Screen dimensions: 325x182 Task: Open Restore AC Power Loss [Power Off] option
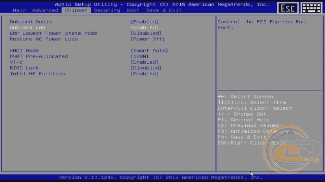pos(148,39)
